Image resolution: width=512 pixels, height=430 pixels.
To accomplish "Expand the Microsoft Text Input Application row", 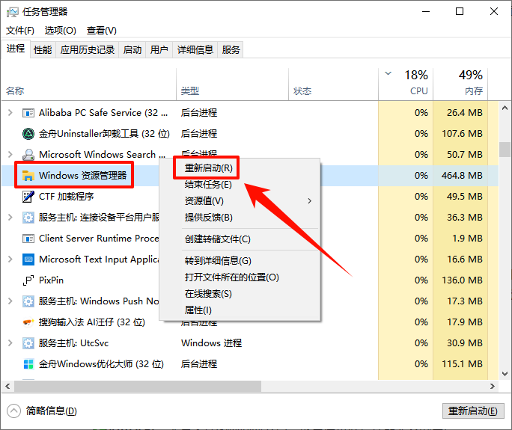I will [10, 259].
